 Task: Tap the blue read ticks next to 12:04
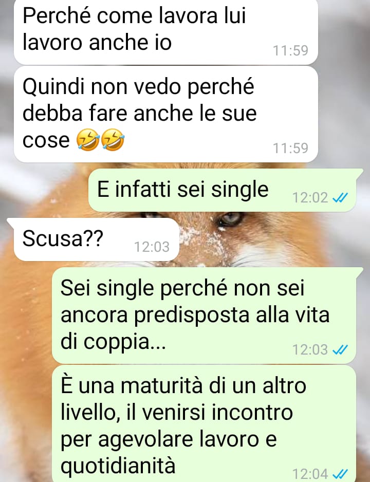click(340, 474)
